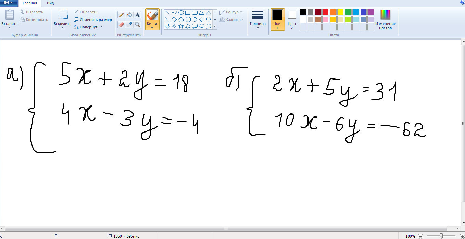Click the Обрезать crop button
The width and height of the screenshot is (465, 239).
pyautogui.click(x=86, y=12)
